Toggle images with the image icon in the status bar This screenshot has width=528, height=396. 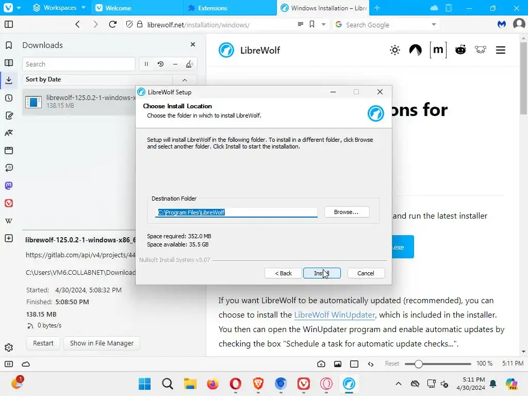pyautogui.click(x=337, y=364)
